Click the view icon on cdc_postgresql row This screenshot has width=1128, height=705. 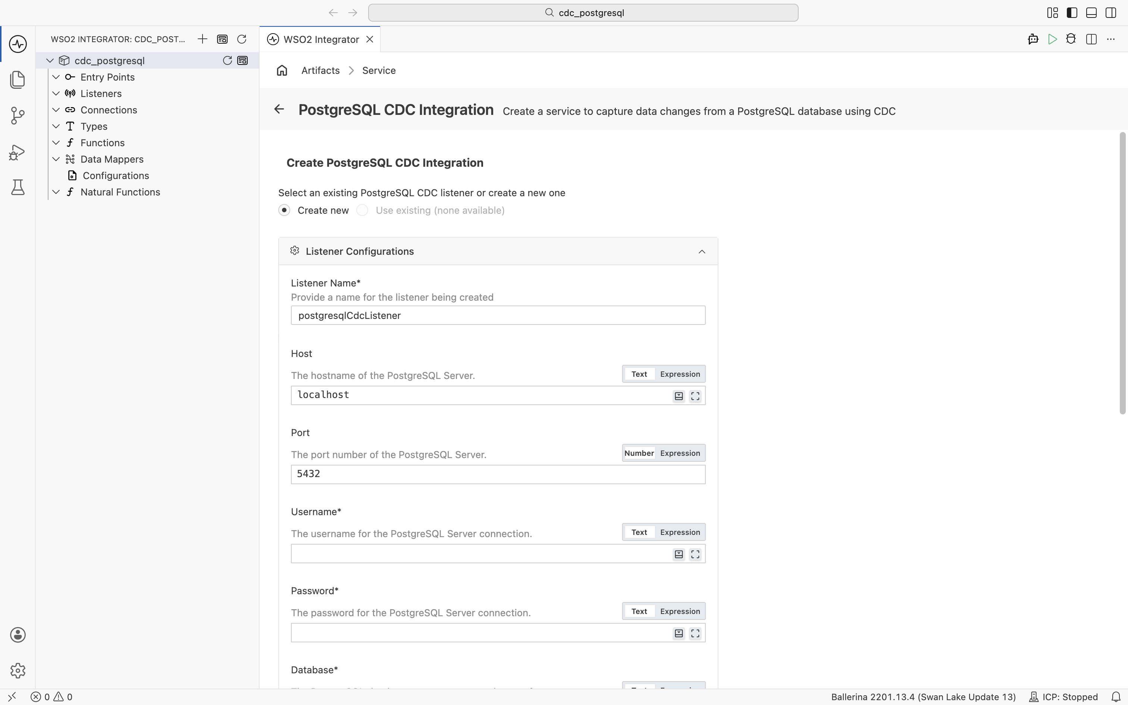tap(242, 60)
